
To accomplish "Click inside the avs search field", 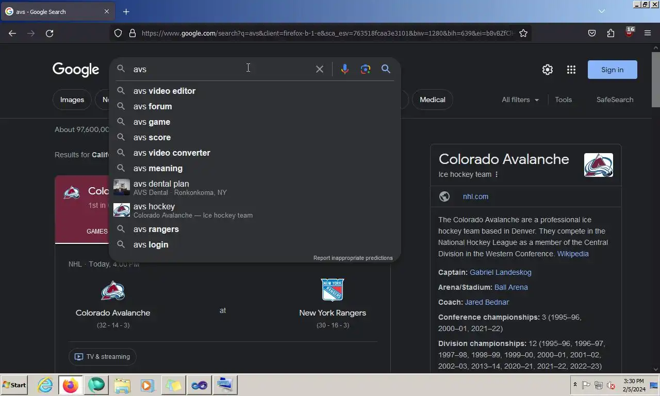I will coord(222,69).
